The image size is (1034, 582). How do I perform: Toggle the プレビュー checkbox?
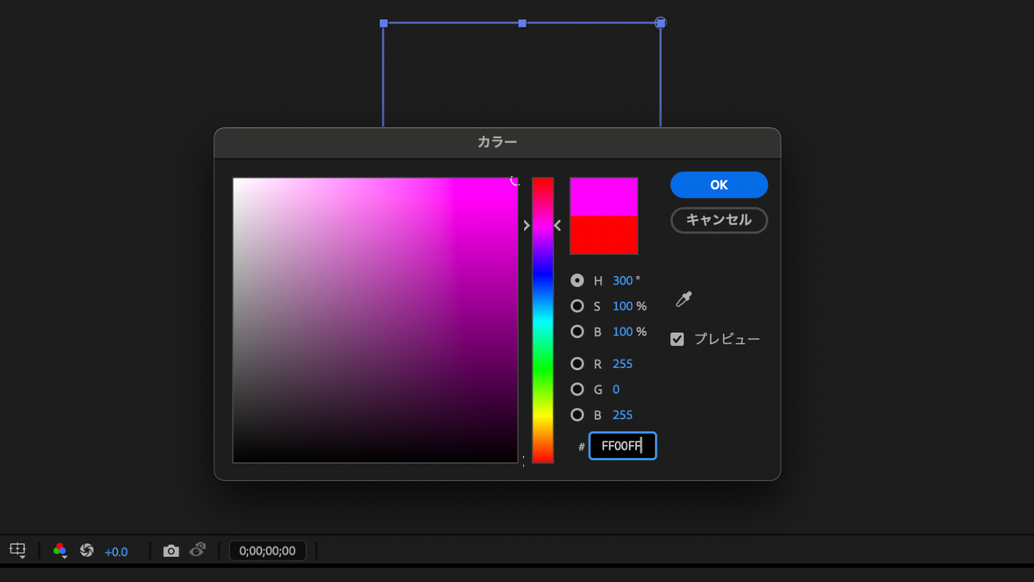(677, 339)
